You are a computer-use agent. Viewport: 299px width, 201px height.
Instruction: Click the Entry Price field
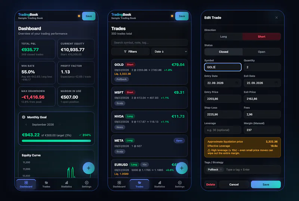click(223, 99)
